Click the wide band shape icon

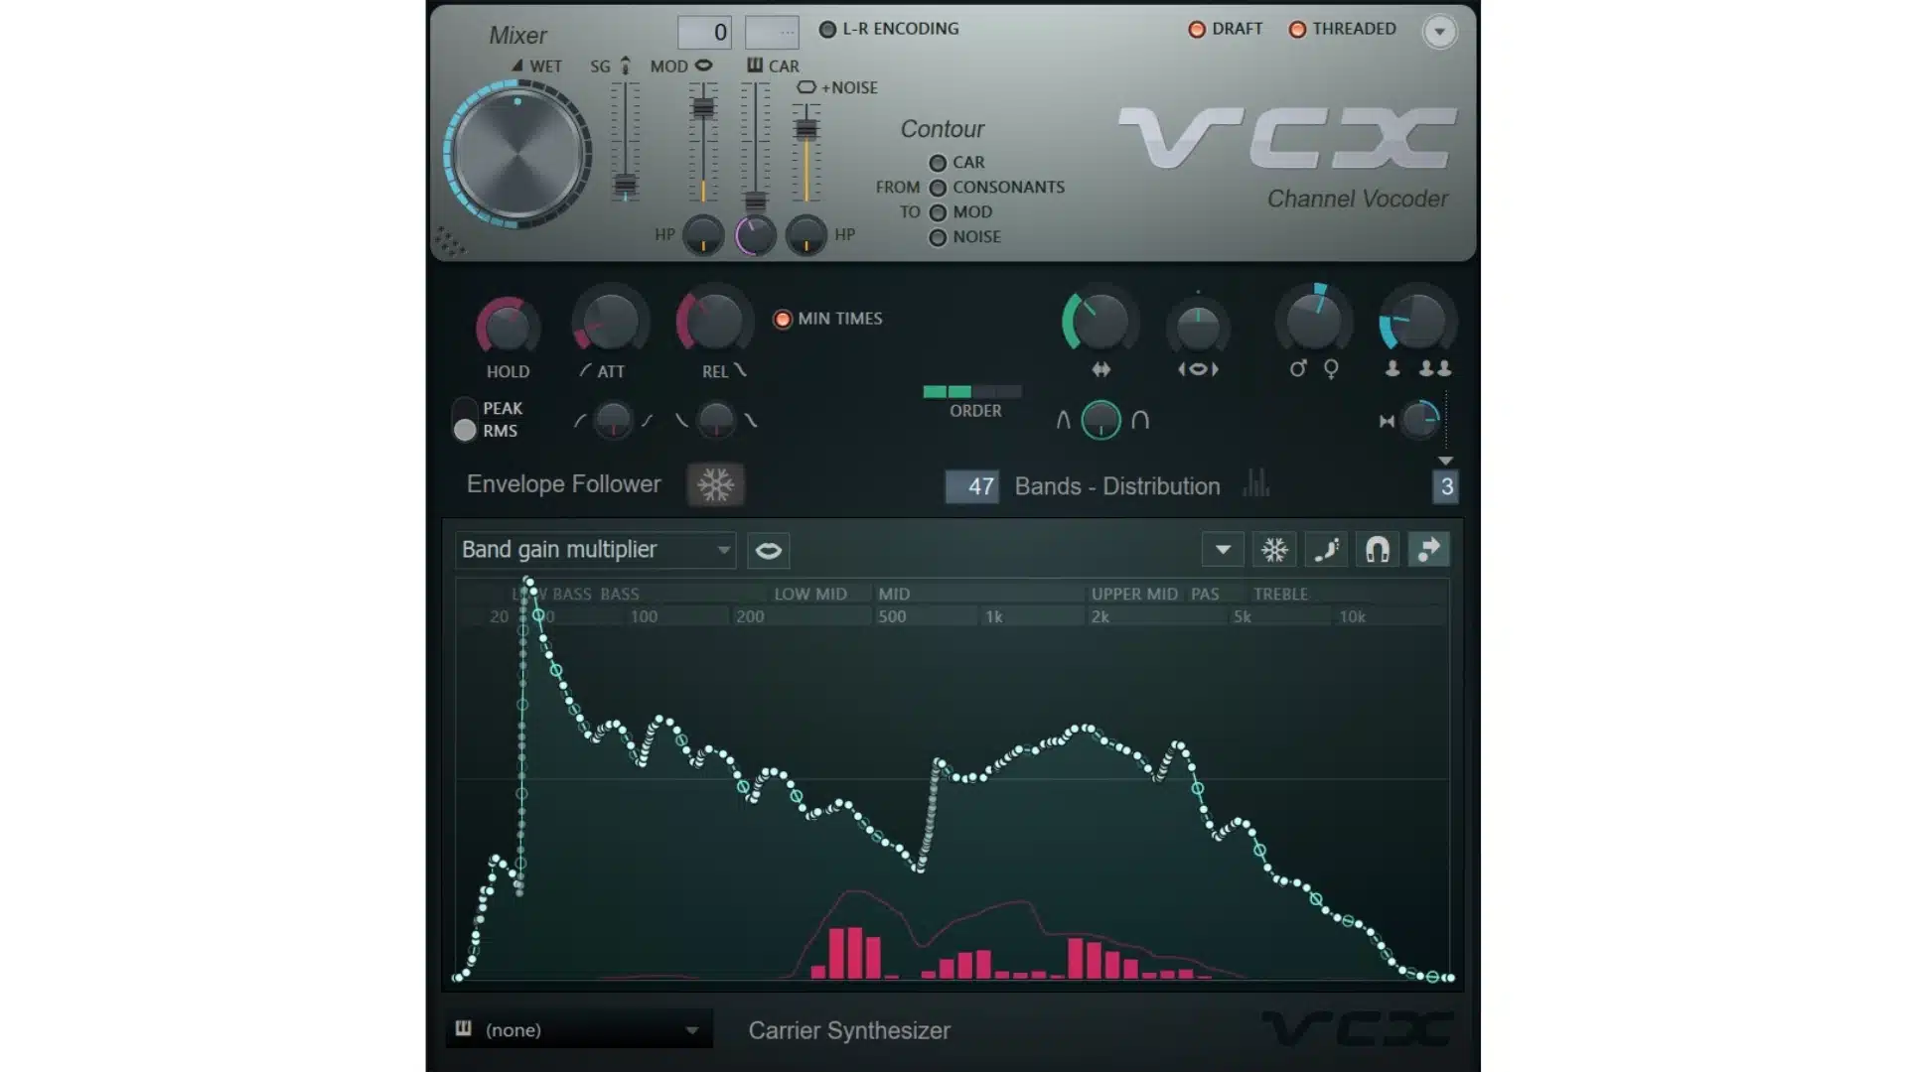click(1140, 420)
